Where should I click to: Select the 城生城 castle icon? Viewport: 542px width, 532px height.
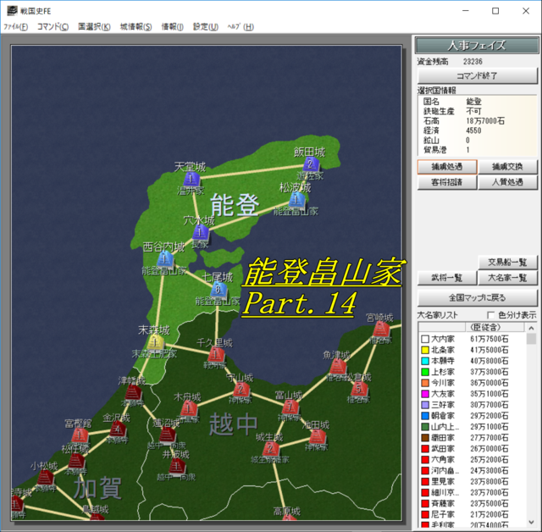pyautogui.click(x=271, y=449)
